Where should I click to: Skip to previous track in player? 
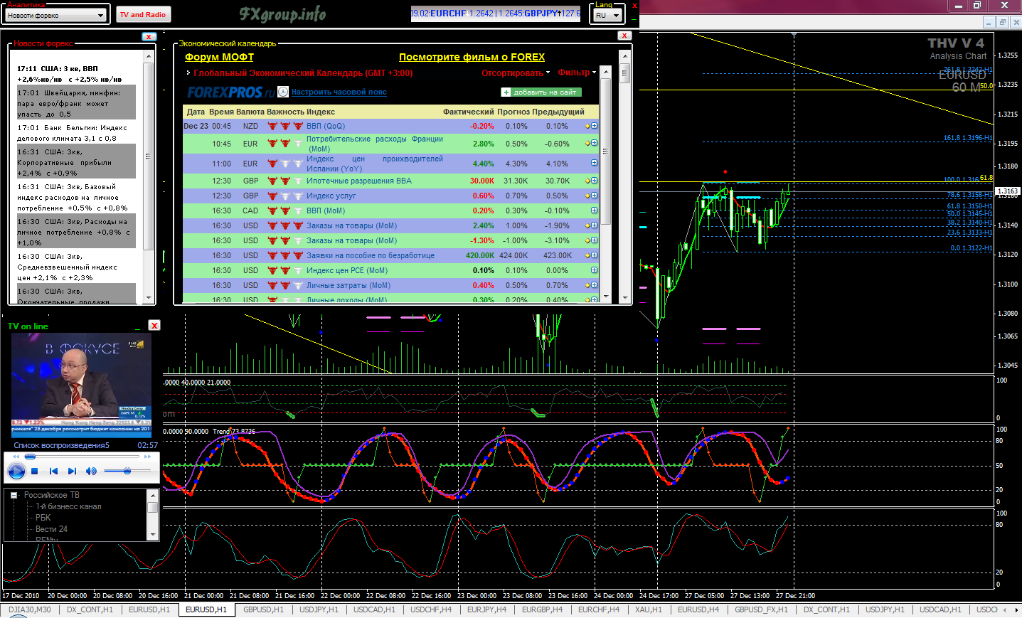(x=53, y=471)
